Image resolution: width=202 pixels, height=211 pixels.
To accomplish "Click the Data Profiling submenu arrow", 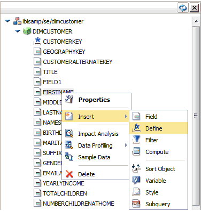I will tap(126, 145).
